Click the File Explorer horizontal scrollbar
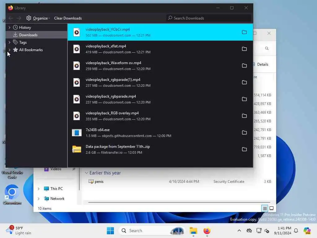317x238 pixels. coord(179,202)
